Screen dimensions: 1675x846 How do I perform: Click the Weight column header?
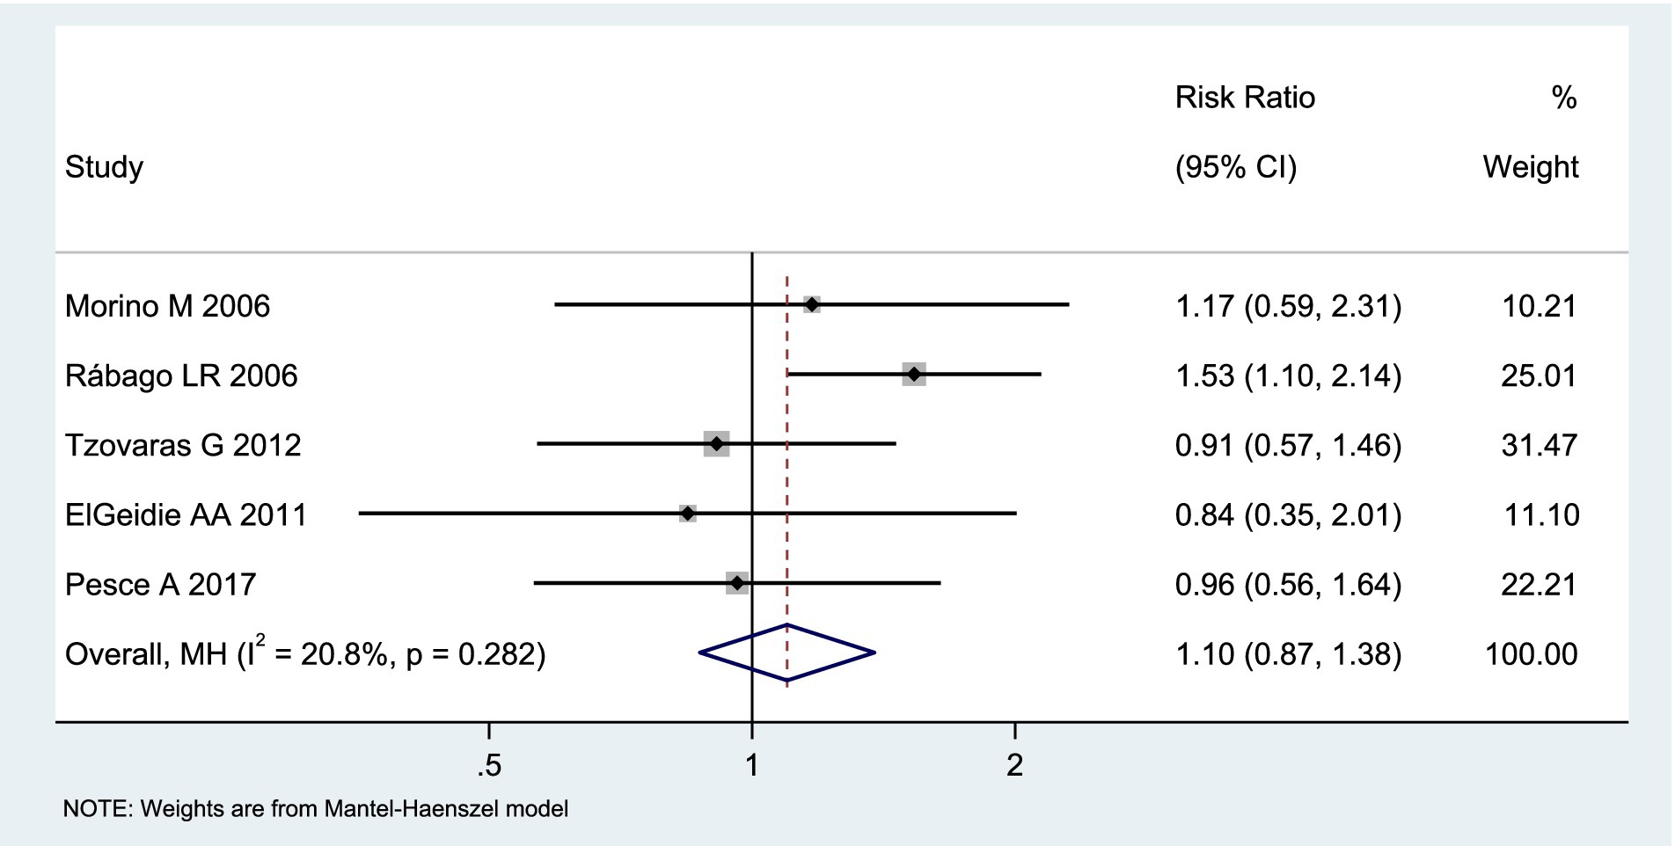(1530, 166)
